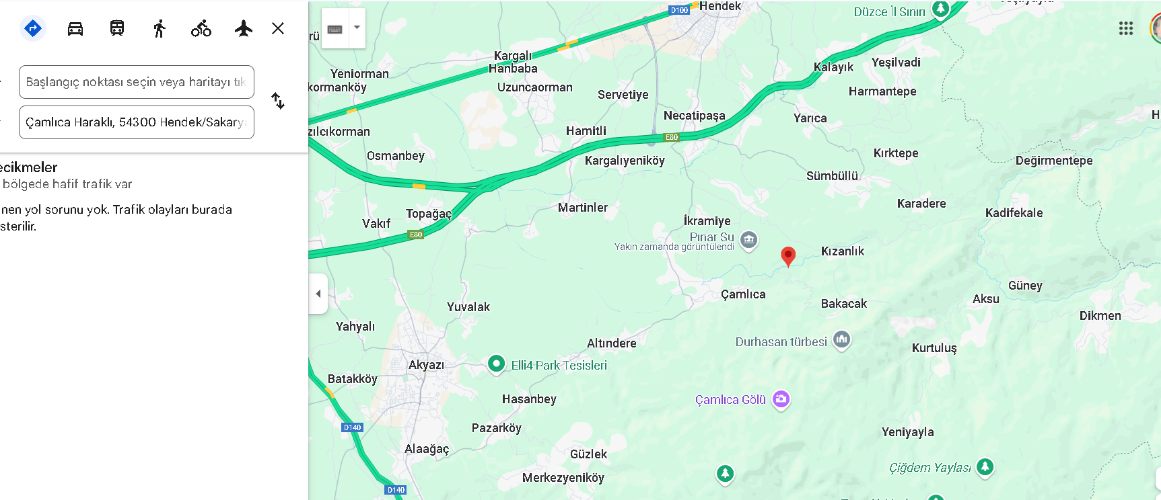1161x500 pixels.
Task: Select flights travel mode
Action: [244, 28]
